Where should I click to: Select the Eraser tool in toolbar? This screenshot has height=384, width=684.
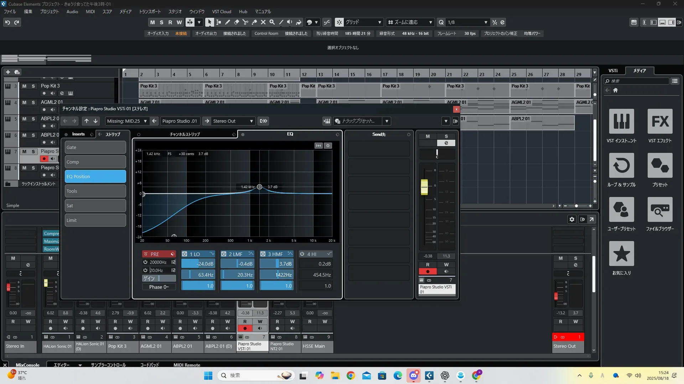click(x=236, y=22)
